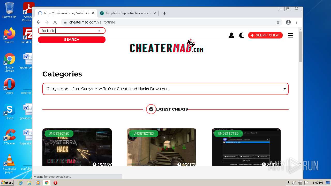Open the stairway game cheat thumbnail
The image size is (331, 186).
pyautogui.click(x=162, y=147)
